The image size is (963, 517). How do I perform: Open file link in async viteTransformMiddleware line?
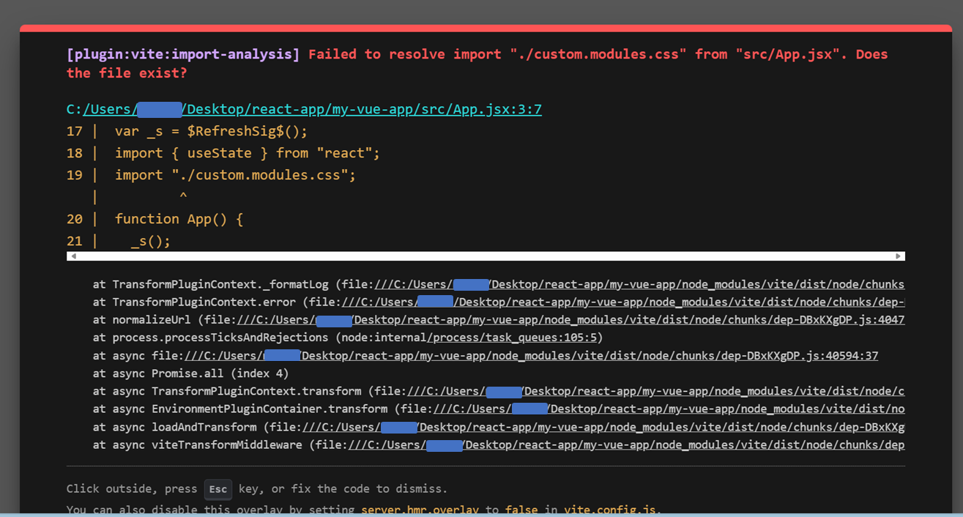pos(627,445)
